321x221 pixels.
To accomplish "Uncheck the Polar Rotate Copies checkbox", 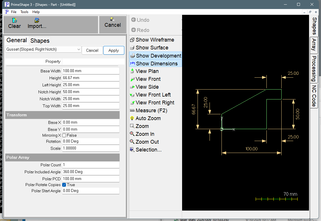I will click(64, 185).
